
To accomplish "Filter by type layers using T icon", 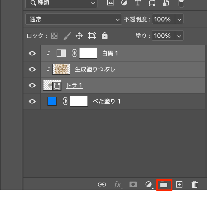I will point(138,3).
